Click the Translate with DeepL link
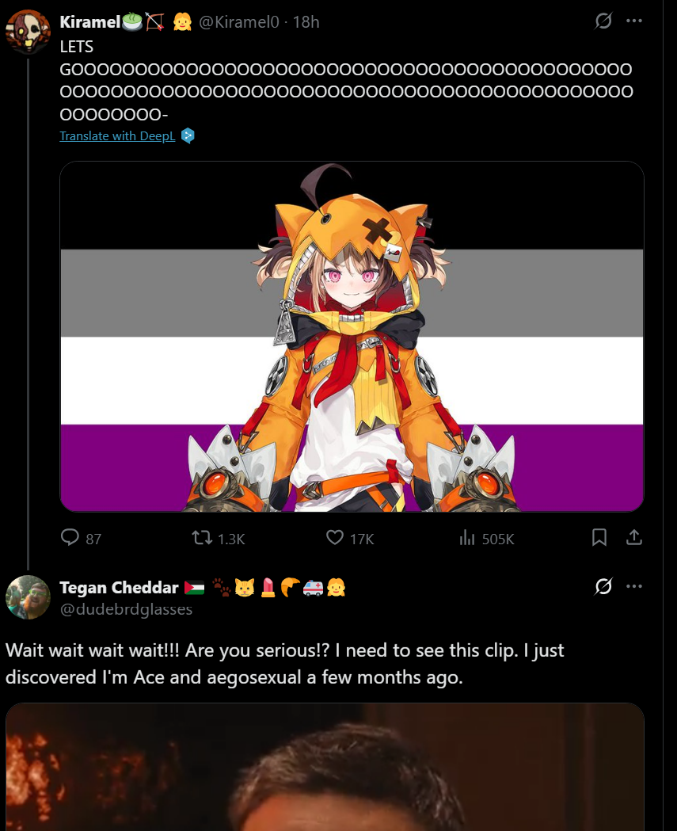This screenshot has width=677, height=831. [x=117, y=135]
